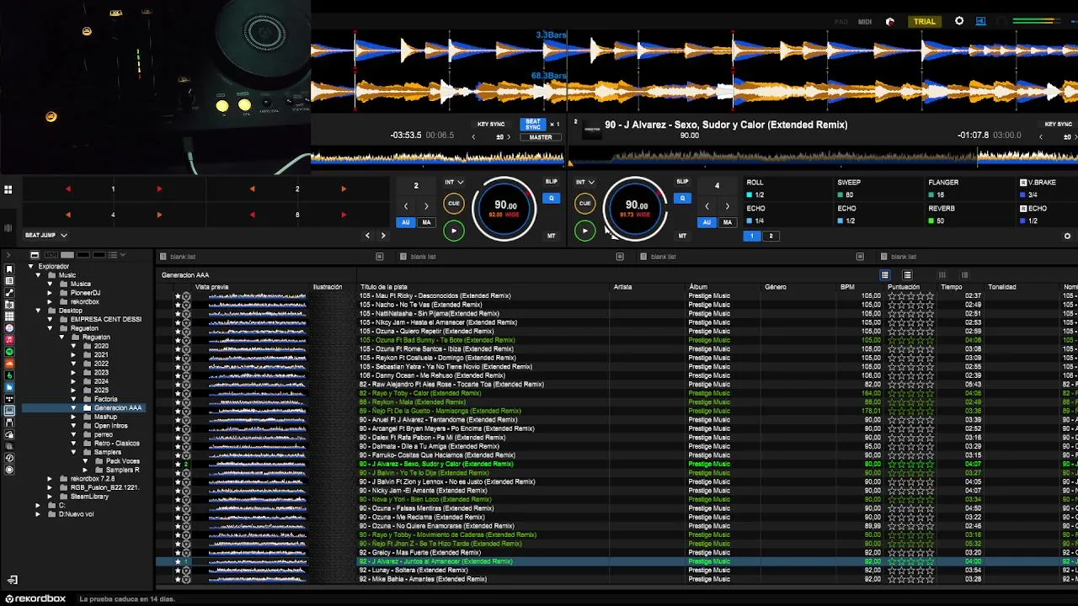Open the SoundCloud source in sidebar

tap(9, 363)
